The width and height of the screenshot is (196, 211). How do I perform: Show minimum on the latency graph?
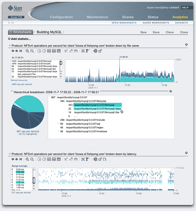(66, 159)
